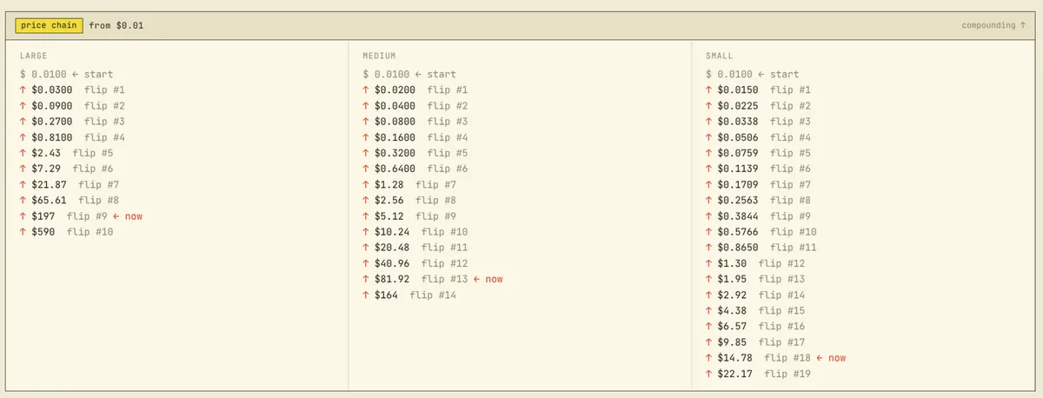Select the '$1.95' price

pos(732,279)
